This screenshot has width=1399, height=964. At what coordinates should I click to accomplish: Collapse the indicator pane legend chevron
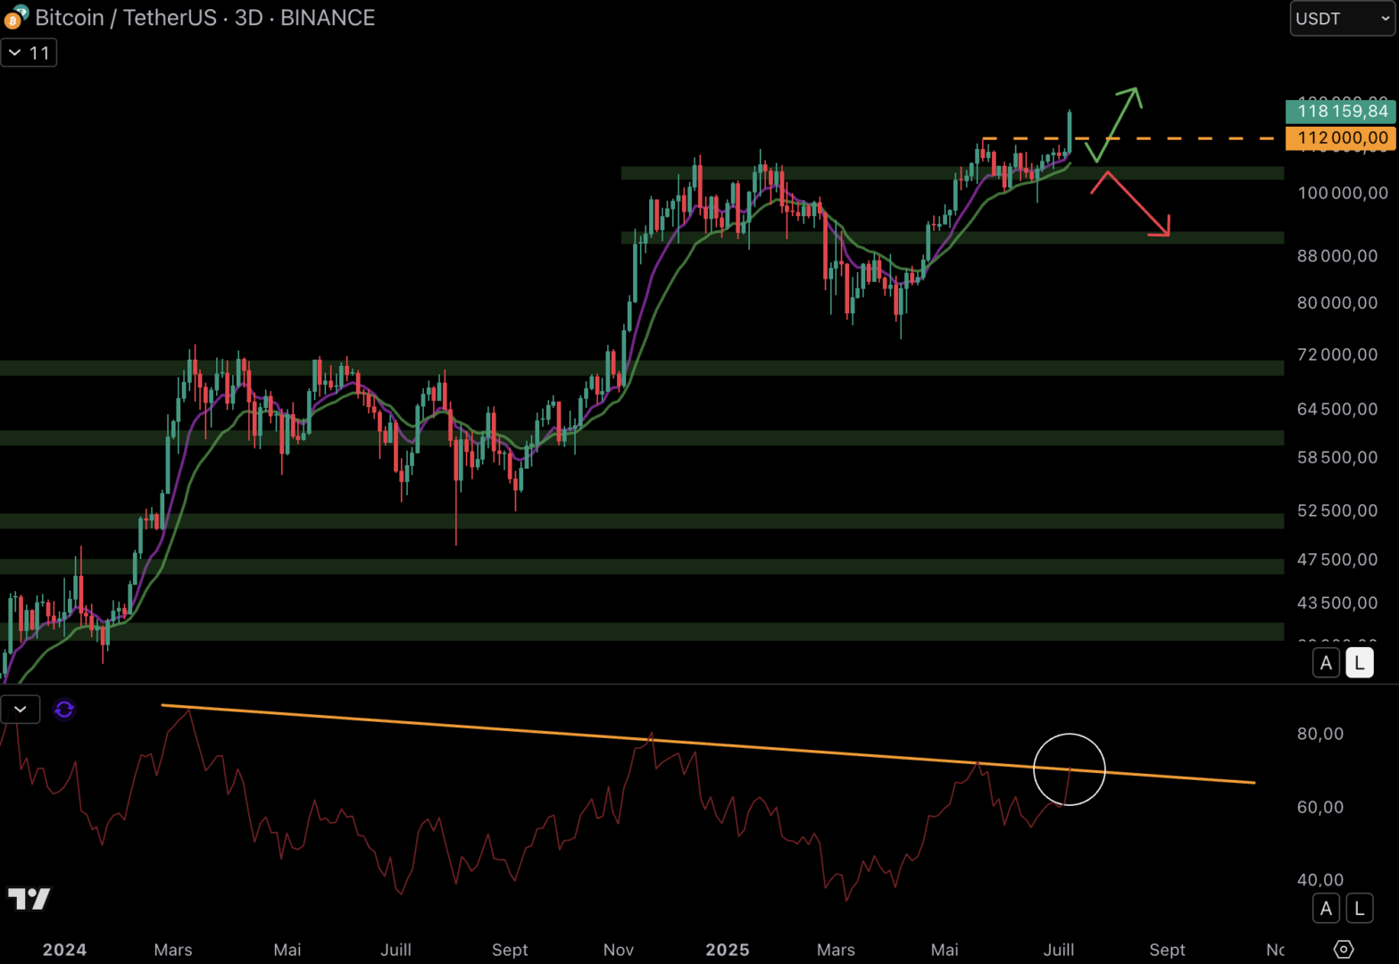[20, 710]
